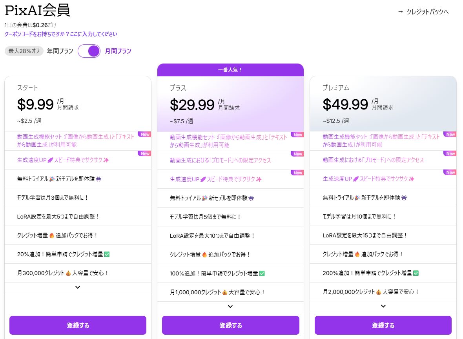
Task: Select the 月間プラン billing label
Action: (118, 51)
